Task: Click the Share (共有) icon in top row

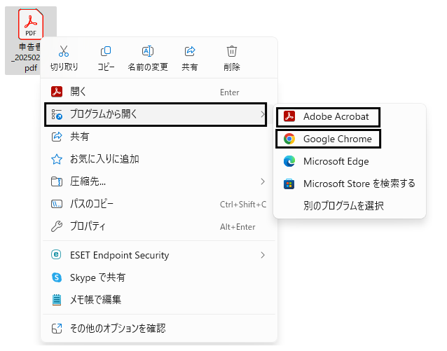Action: pos(190,51)
